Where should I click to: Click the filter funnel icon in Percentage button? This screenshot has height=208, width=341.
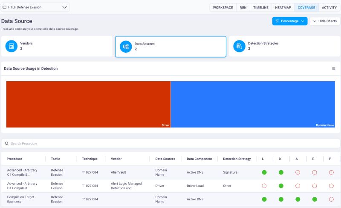coord(277,21)
